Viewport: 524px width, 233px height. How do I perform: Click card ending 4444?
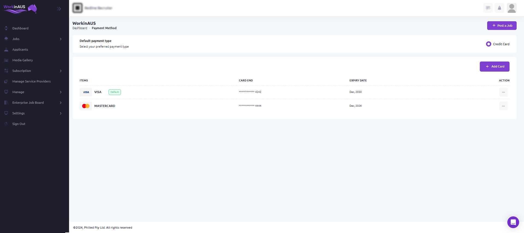tap(250, 106)
